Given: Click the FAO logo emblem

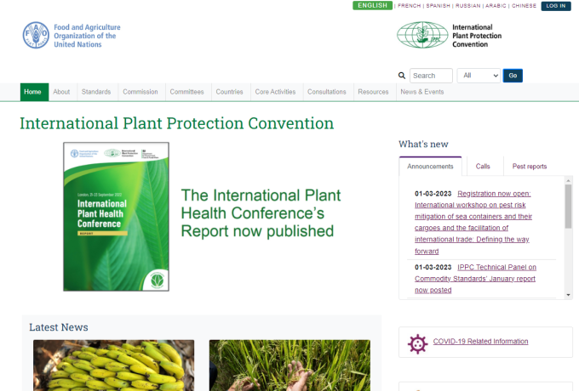Looking at the screenshot, I should (x=36, y=35).
